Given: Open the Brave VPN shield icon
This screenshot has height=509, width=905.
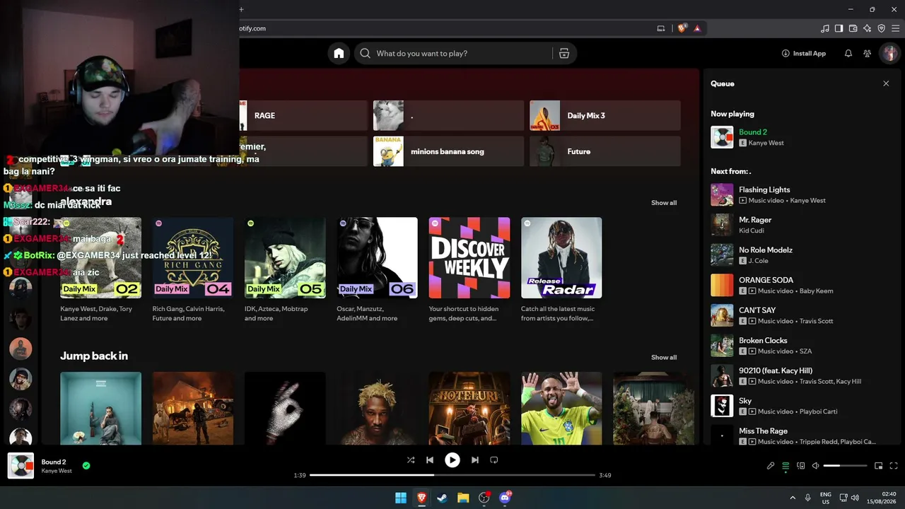Looking at the screenshot, I should pos(881,28).
